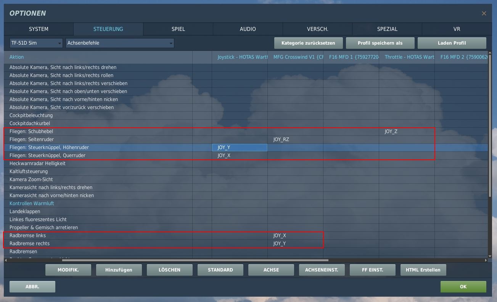Click HTML Erstellen button
The height and width of the screenshot is (302, 497).
[x=423, y=270]
